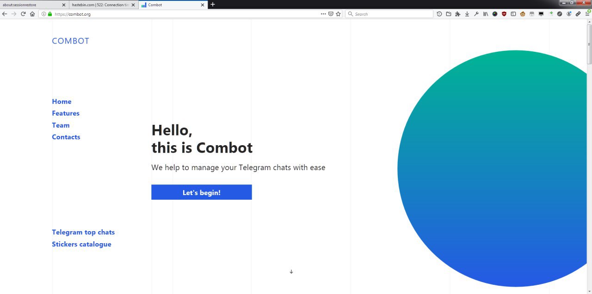The height and width of the screenshot is (294, 592).
Task: Open the Telegram top chats link
Action: coord(83,232)
